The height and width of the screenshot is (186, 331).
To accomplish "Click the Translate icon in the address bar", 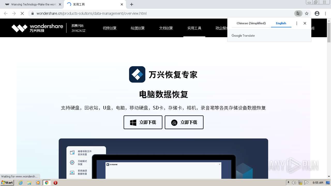I will point(298,13).
